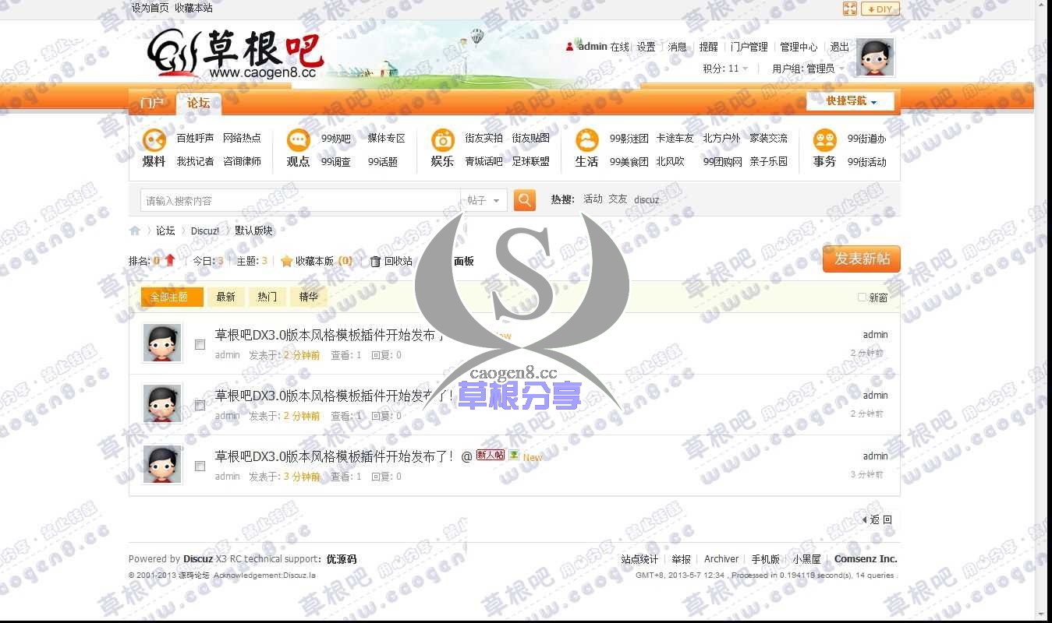The image size is (1052, 623).
Task: Select the 爆料 category icon
Action: coord(154,141)
